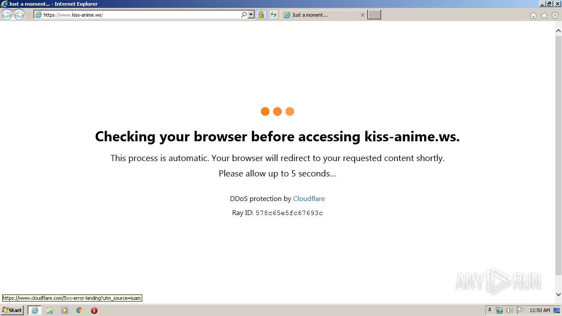This screenshot has width=562, height=316.
Task: Close the 'Just a moment...' tab
Action: click(362, 15)
